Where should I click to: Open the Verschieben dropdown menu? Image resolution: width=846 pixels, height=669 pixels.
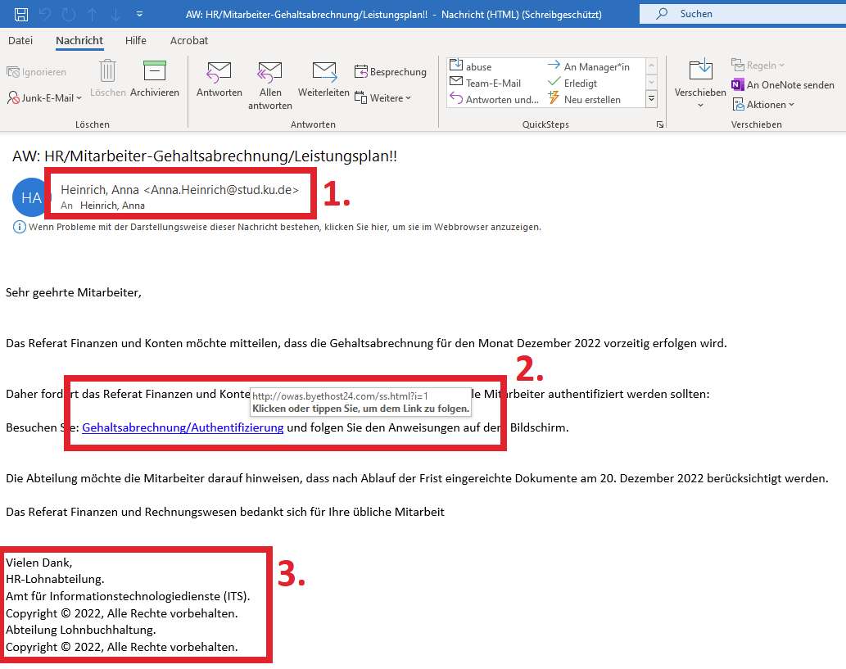(700, 92)
